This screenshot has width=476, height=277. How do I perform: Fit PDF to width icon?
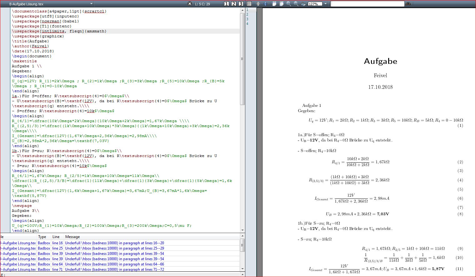pyautogui.click(x=274, y=4)
